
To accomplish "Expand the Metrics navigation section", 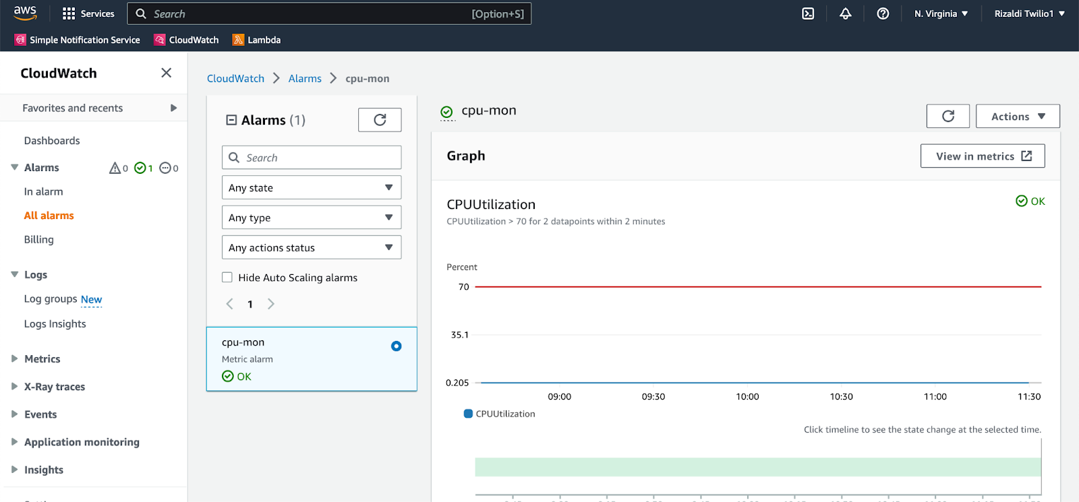I will [x=14, y=358].
